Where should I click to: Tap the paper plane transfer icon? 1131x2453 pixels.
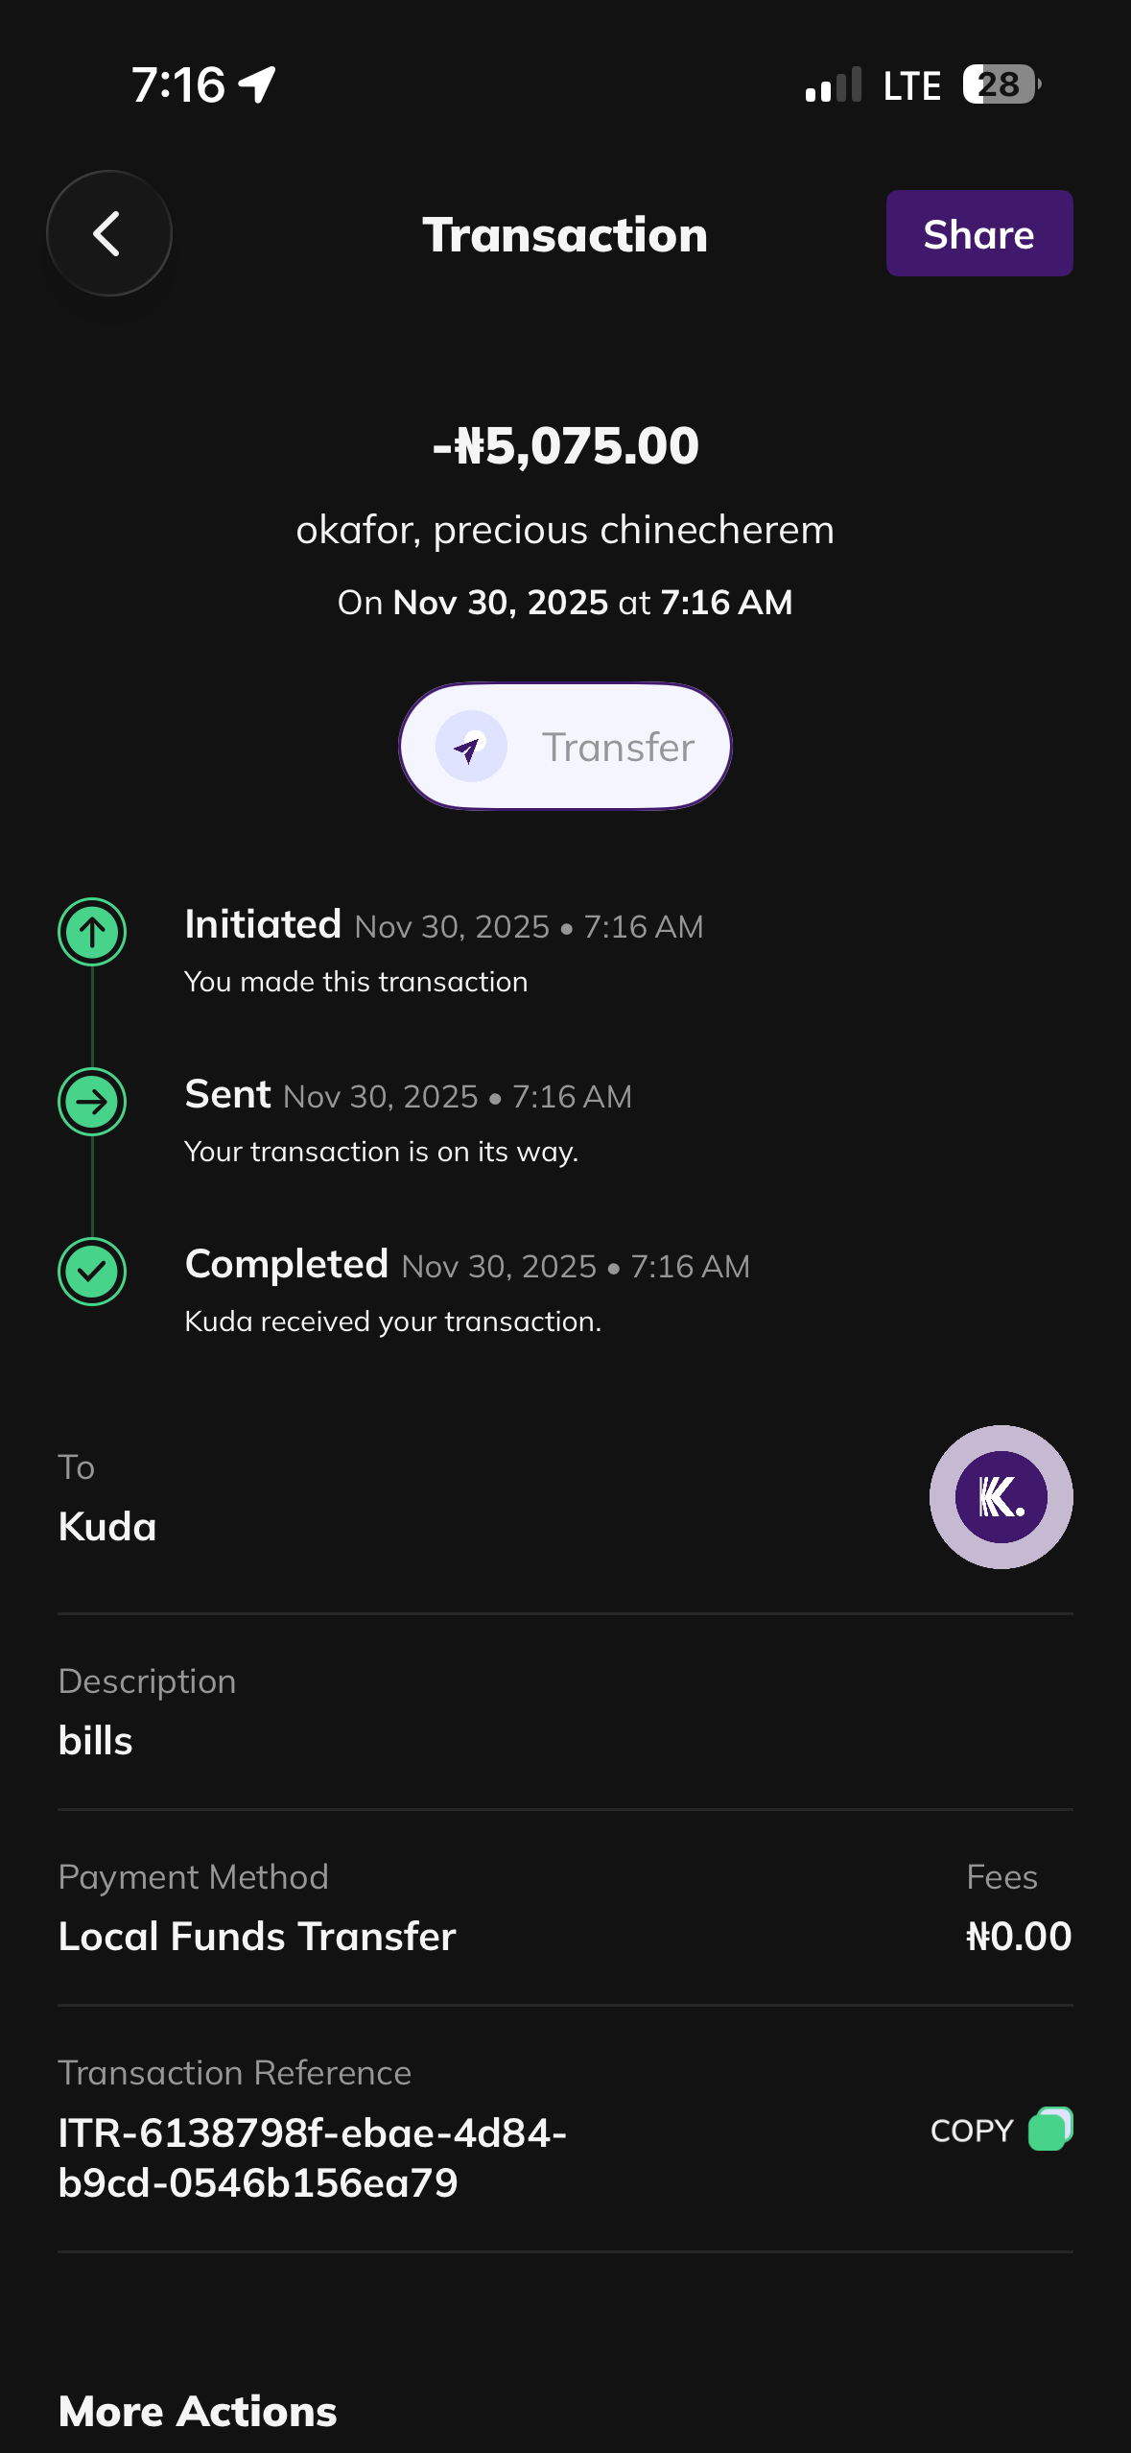coord(470,747)
